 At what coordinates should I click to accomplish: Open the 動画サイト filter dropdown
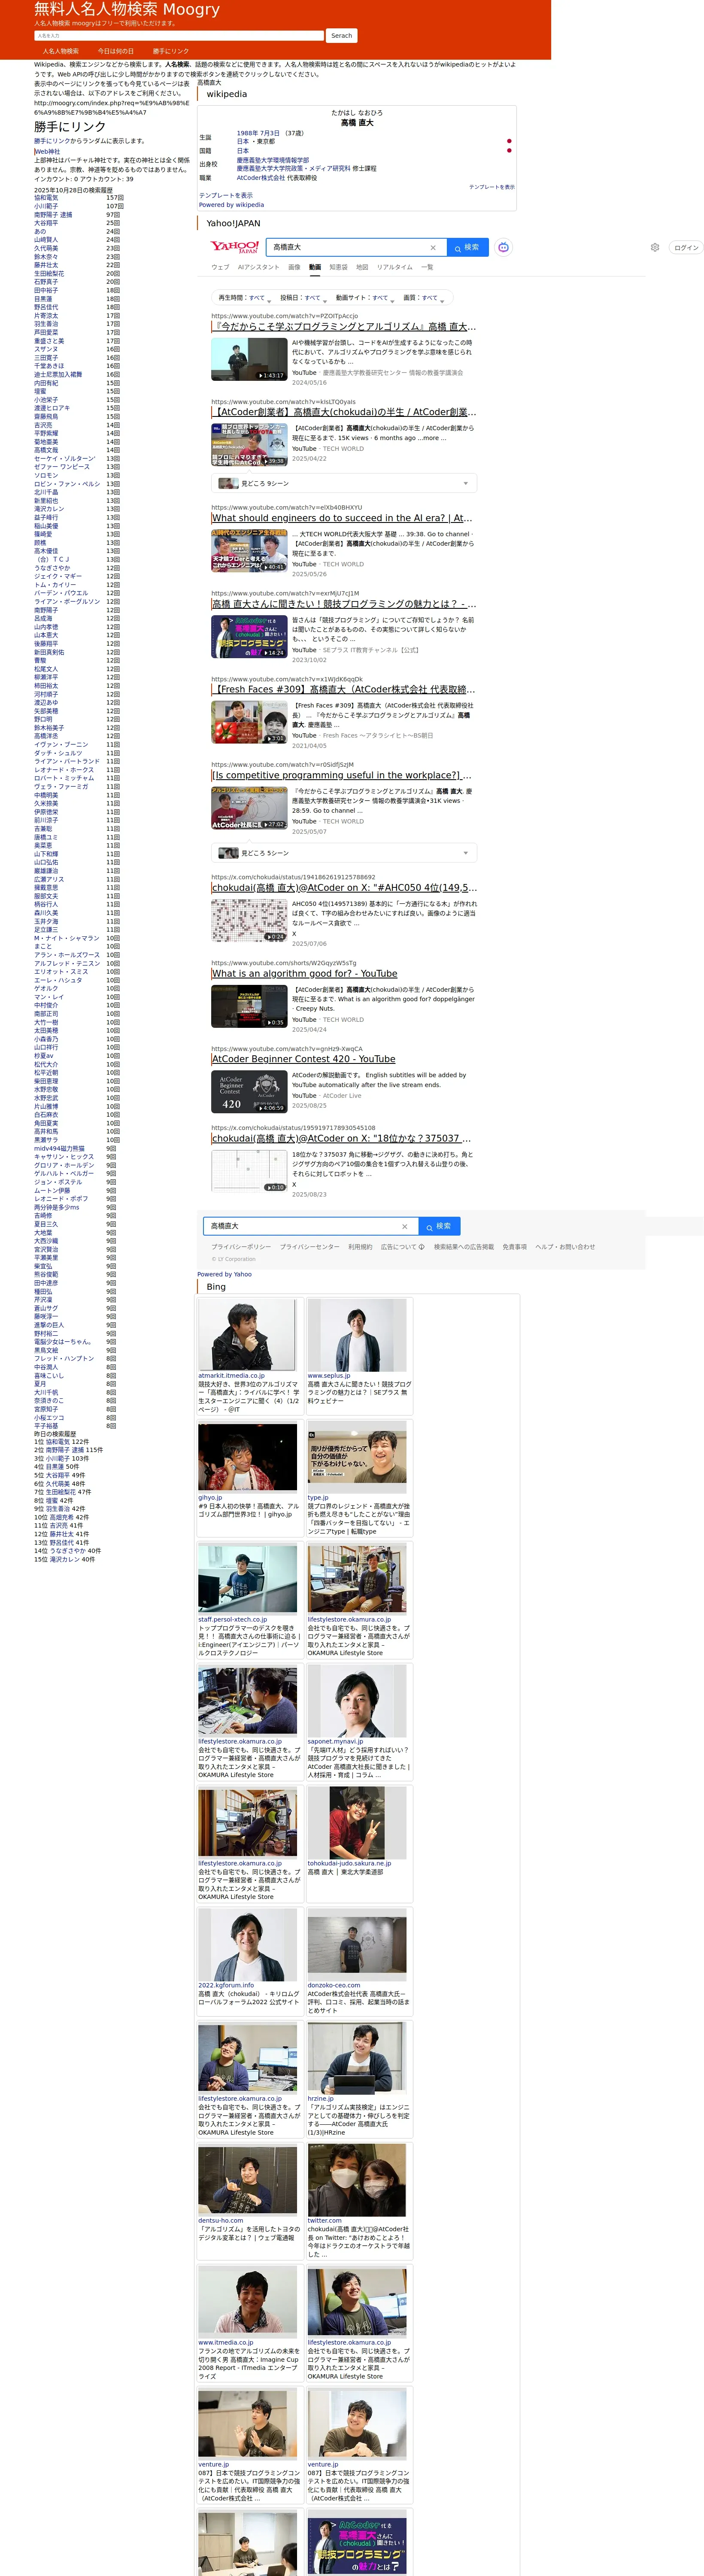[x=365, y=298]
